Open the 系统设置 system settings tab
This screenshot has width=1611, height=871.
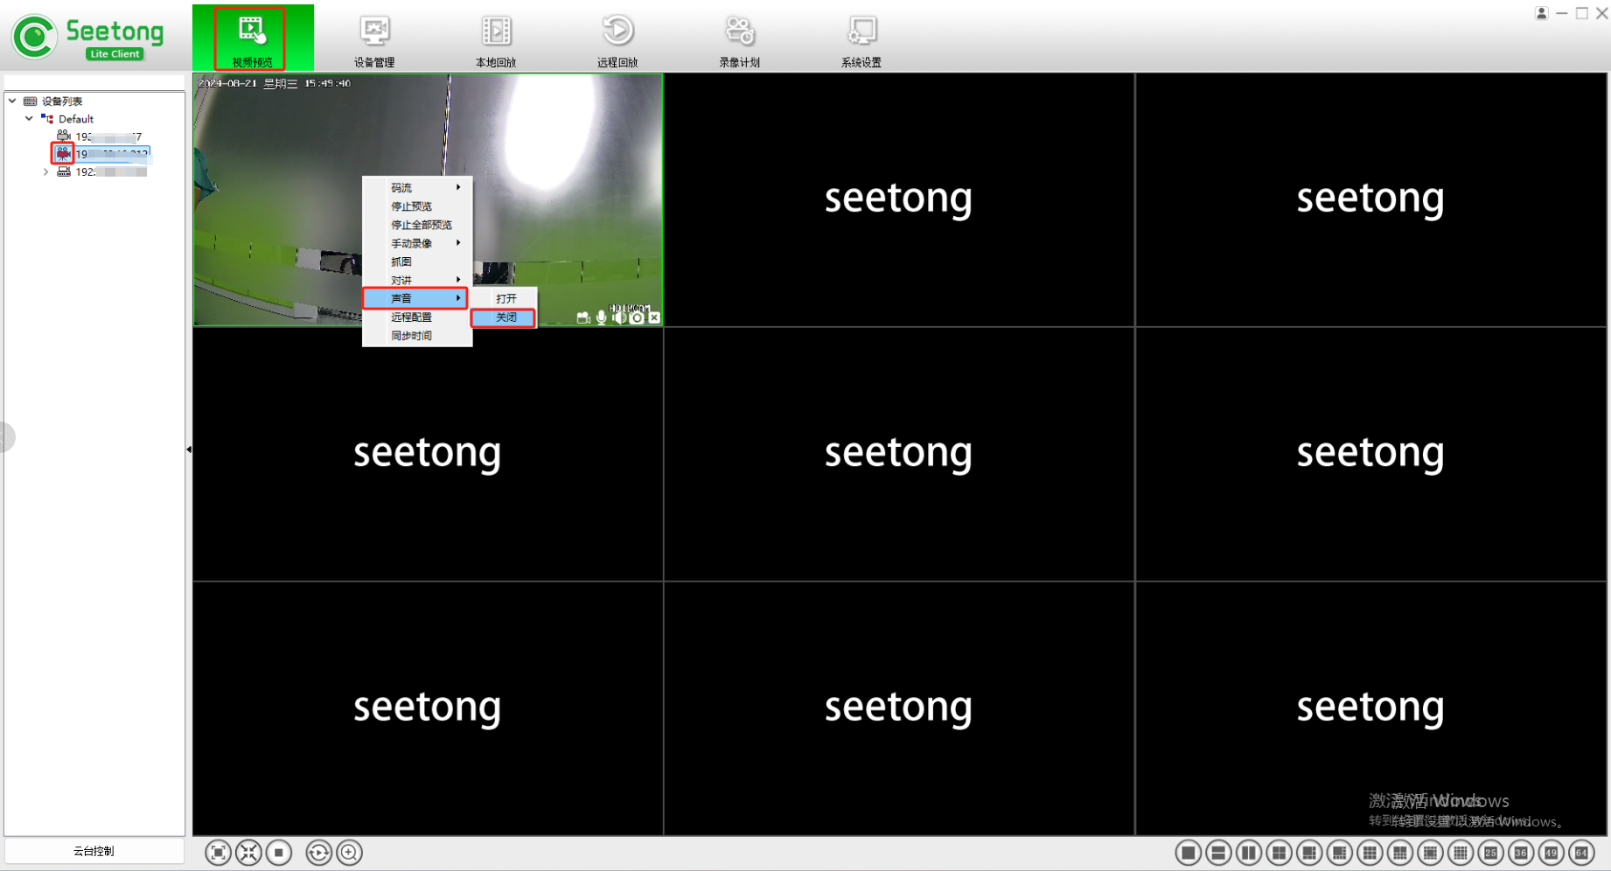point(861,39)
